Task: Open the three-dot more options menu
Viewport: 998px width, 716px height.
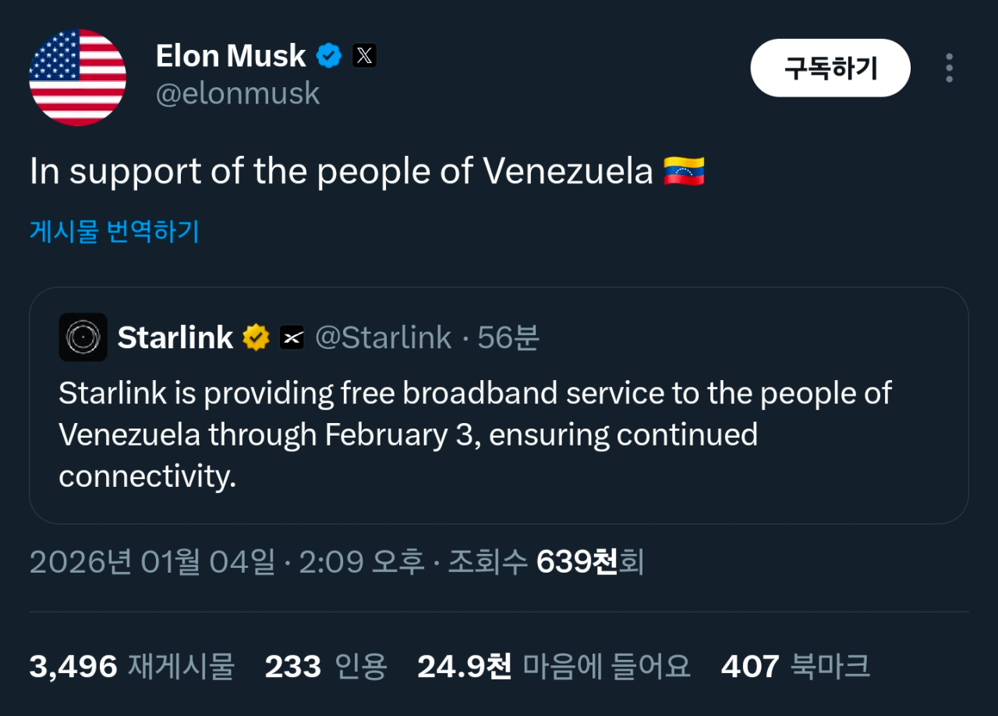Action: tap(949, 68)
